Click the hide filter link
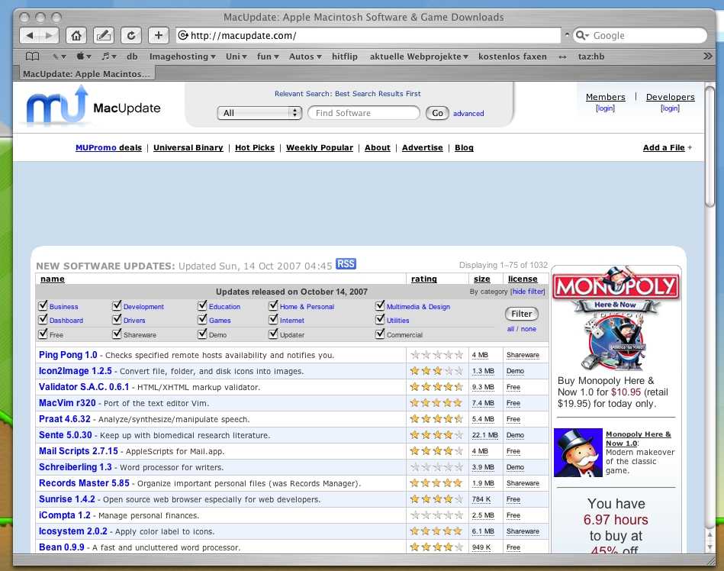Image resolution: width=724 pixels, height=571 pixels. 528,292
